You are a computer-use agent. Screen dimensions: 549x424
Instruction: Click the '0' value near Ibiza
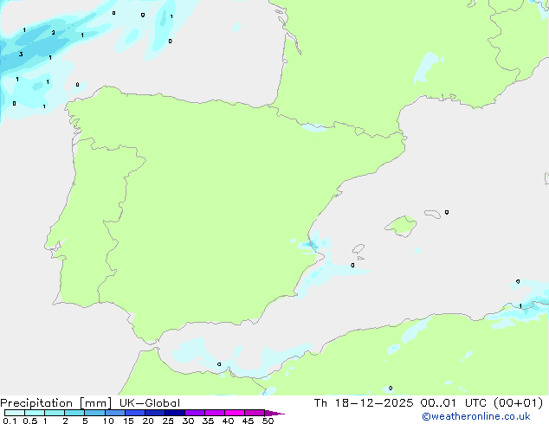(x=352, y=265)
